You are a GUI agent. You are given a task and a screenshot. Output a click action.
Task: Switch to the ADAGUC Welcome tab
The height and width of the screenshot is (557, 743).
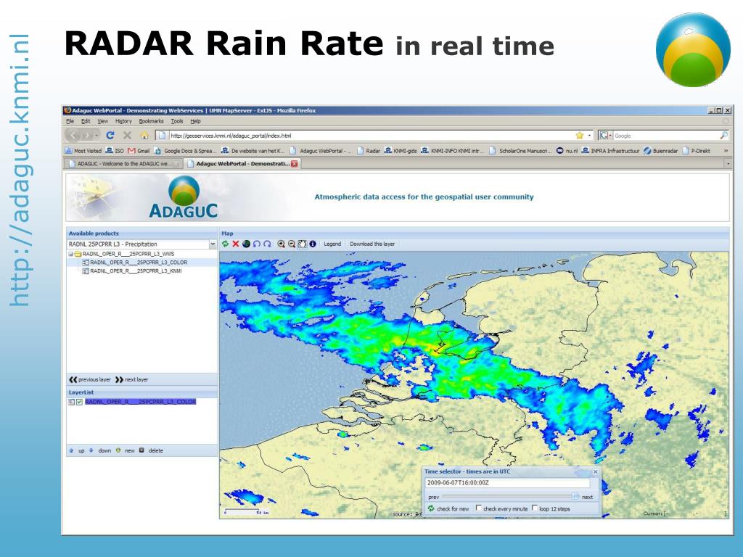tap(123, 164)
